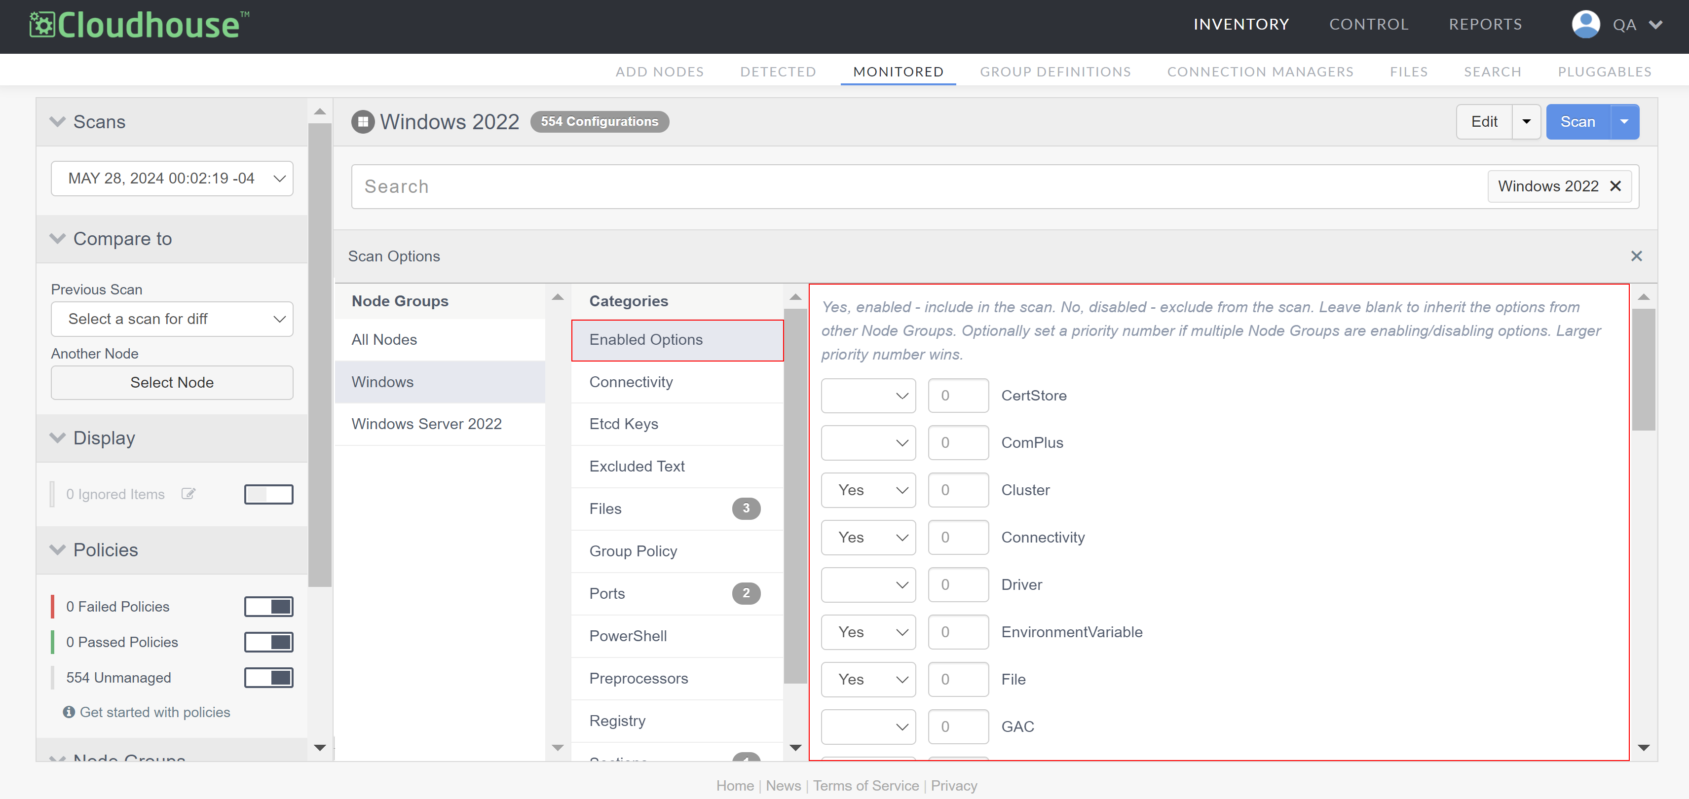Click the blue Scan button
Screen dimensions: 1689x799
tap(1577, 122)
